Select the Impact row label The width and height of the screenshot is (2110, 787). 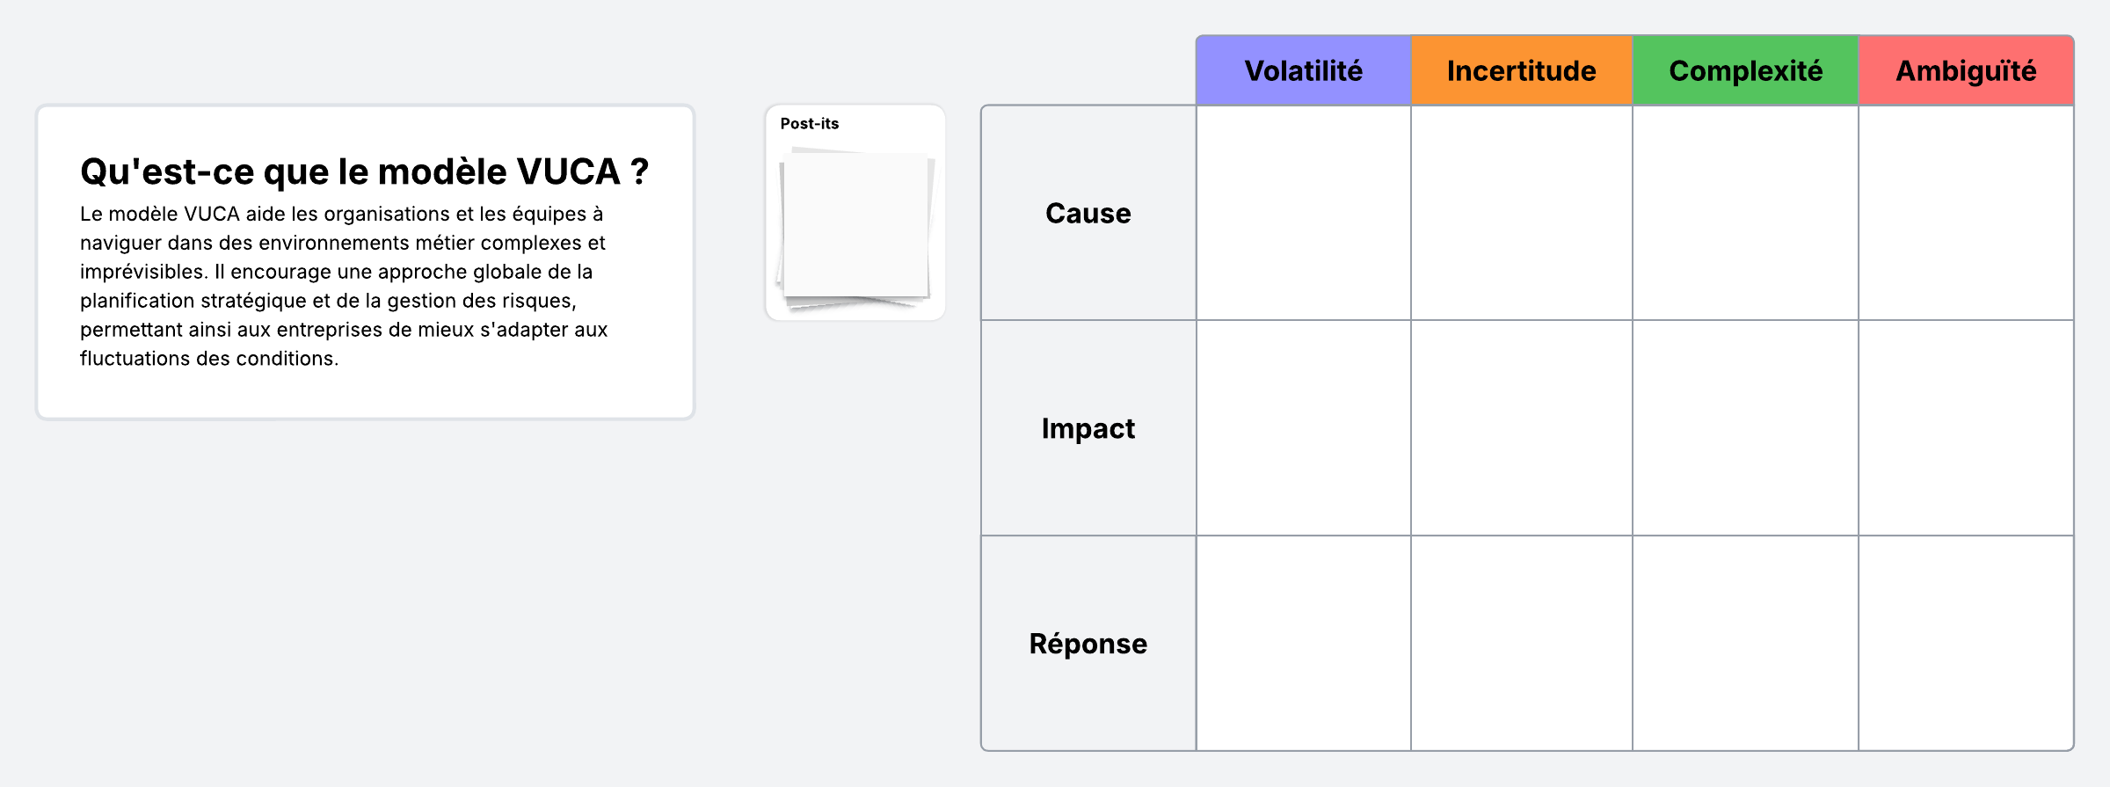(x=1088, y=428)
